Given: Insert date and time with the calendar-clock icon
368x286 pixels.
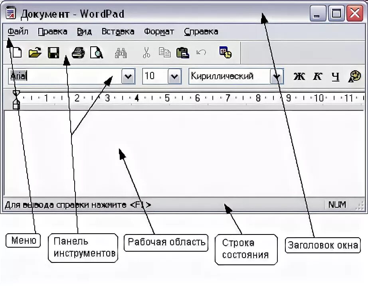Looking at the screenshot, I should point(225,52).
